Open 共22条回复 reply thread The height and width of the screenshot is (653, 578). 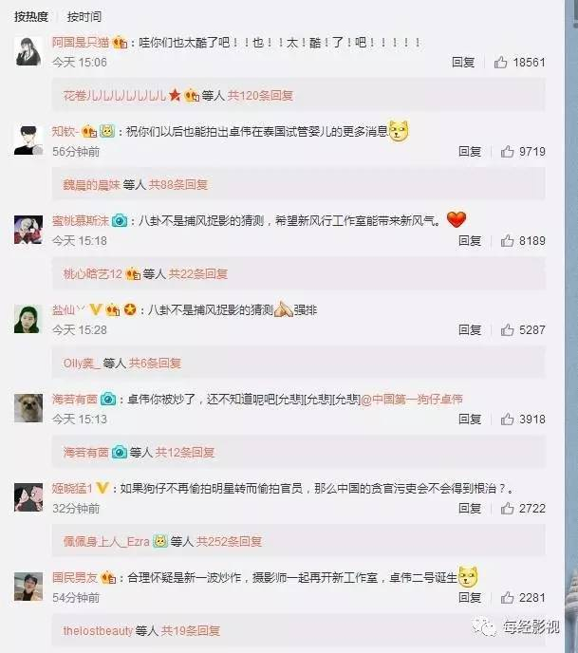pos(198,273)
